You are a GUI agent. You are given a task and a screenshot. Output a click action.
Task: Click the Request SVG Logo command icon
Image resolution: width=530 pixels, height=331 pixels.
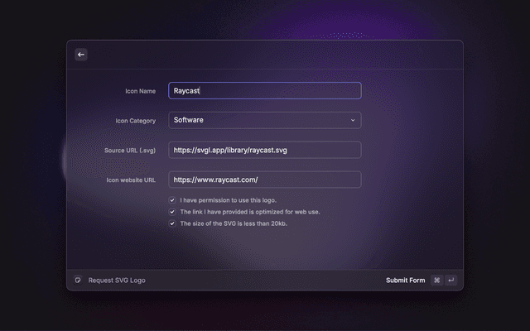tap(78, 281)
